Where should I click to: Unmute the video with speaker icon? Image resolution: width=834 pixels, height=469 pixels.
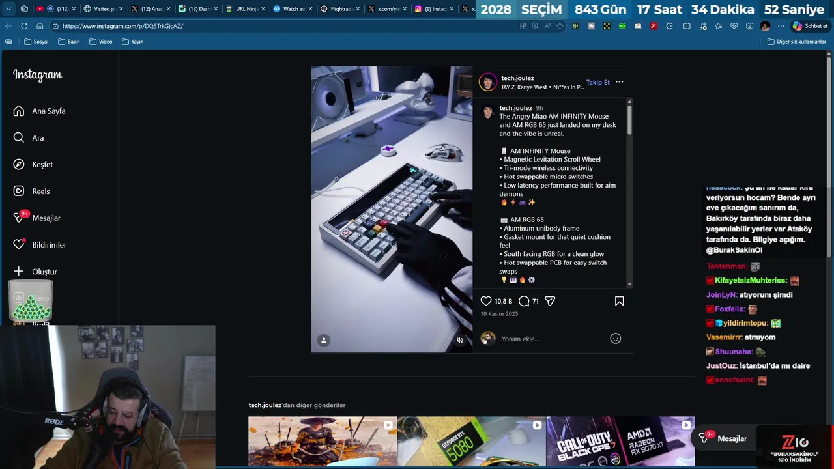click(x=459, y=340)
